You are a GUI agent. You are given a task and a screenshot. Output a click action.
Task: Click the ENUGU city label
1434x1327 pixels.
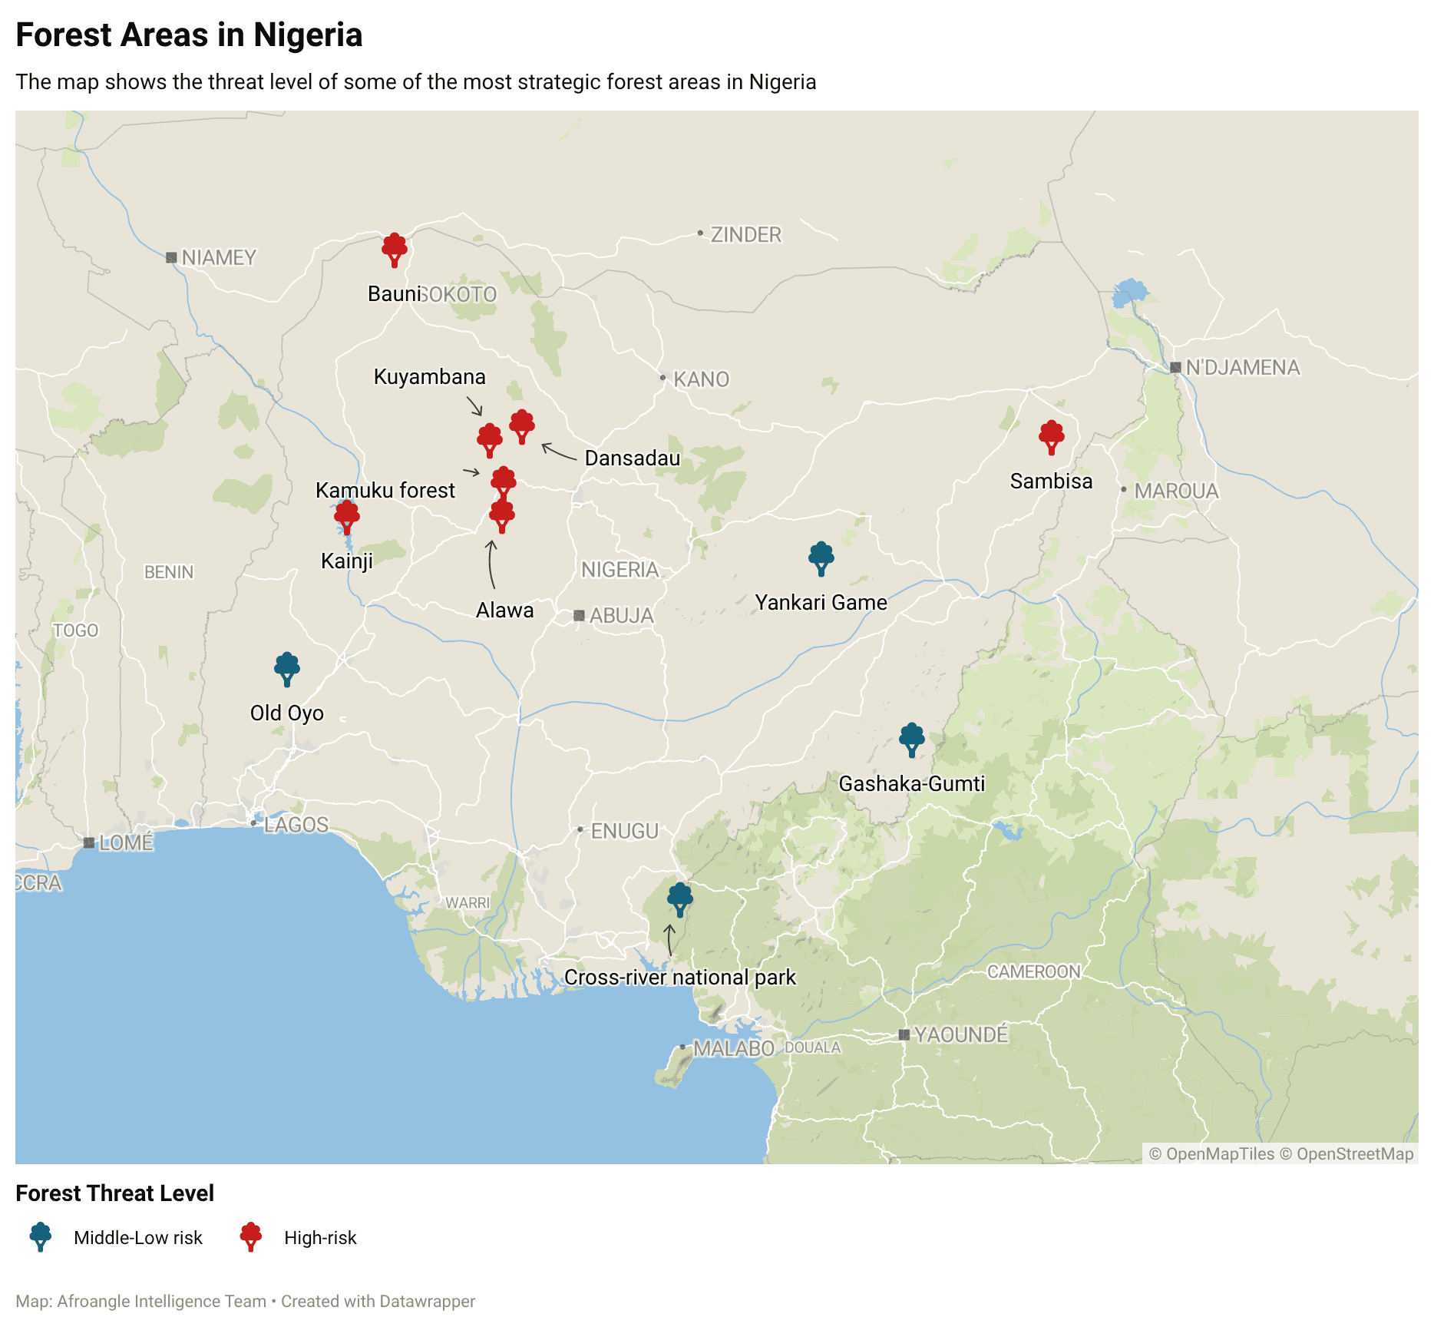click(625, 831)
